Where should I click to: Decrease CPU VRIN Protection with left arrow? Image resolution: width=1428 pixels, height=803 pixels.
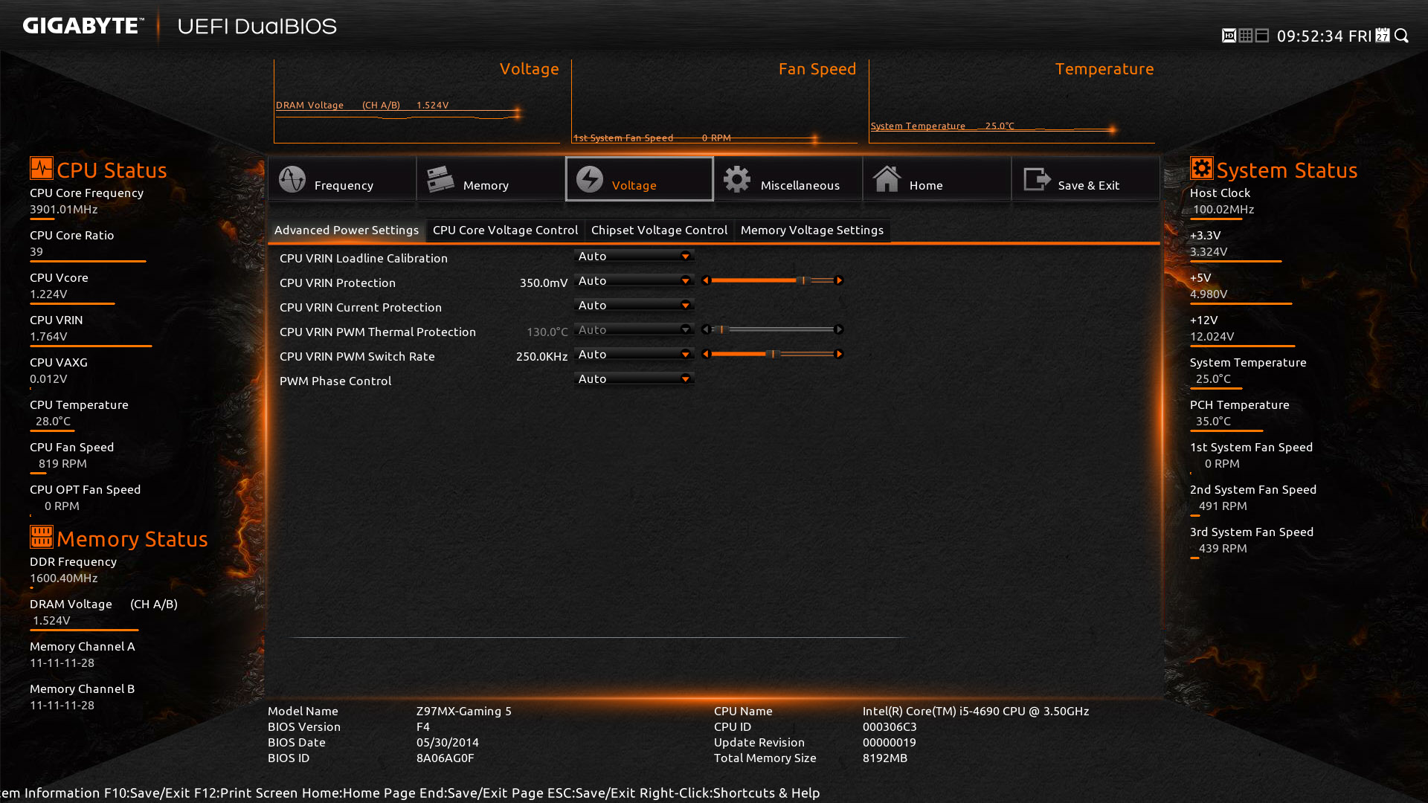(x=706, y=280)
